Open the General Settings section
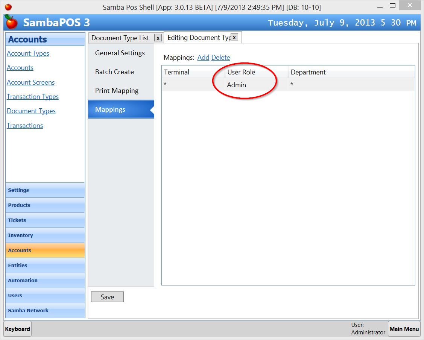424x340 pixels. pyautogui.click(x=120, y=53)
